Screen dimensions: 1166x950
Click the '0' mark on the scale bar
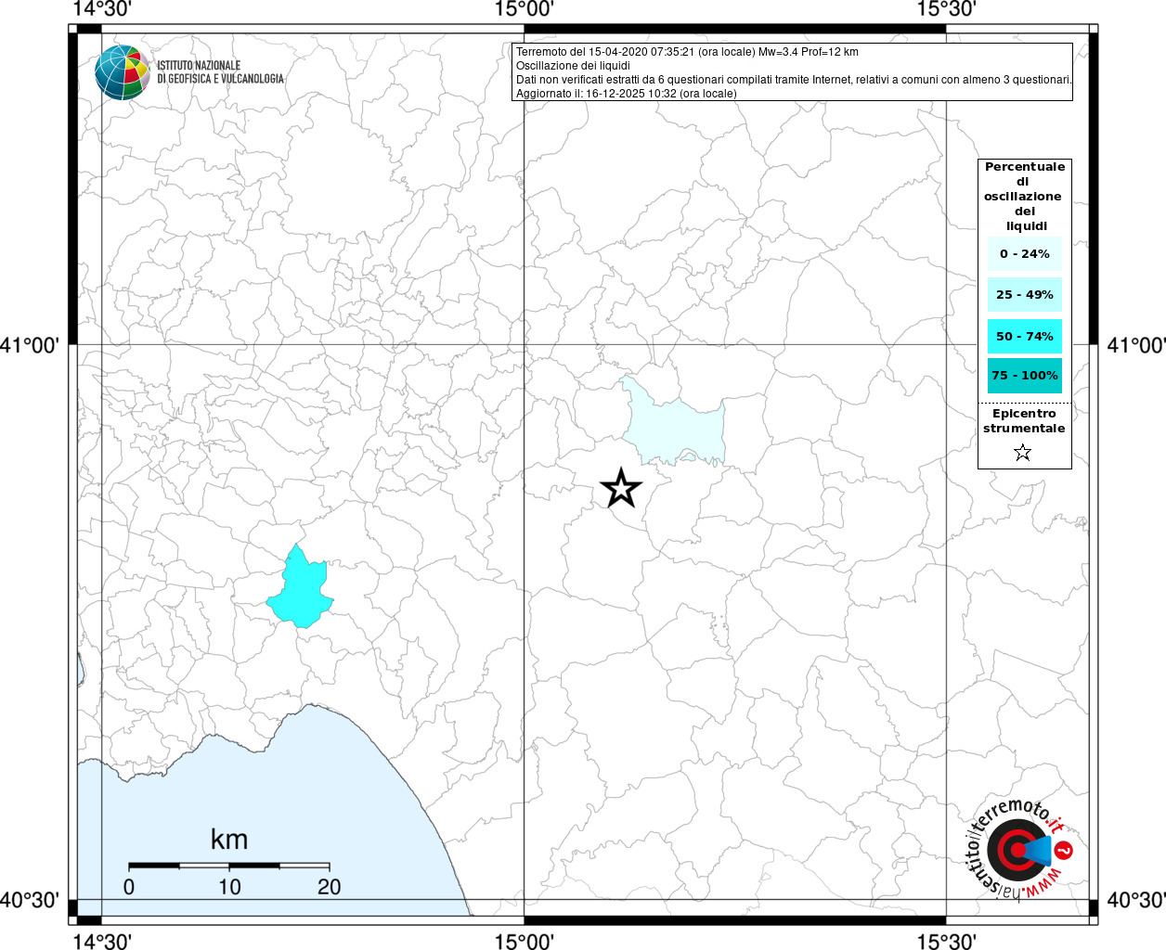(x=129, y=887)
